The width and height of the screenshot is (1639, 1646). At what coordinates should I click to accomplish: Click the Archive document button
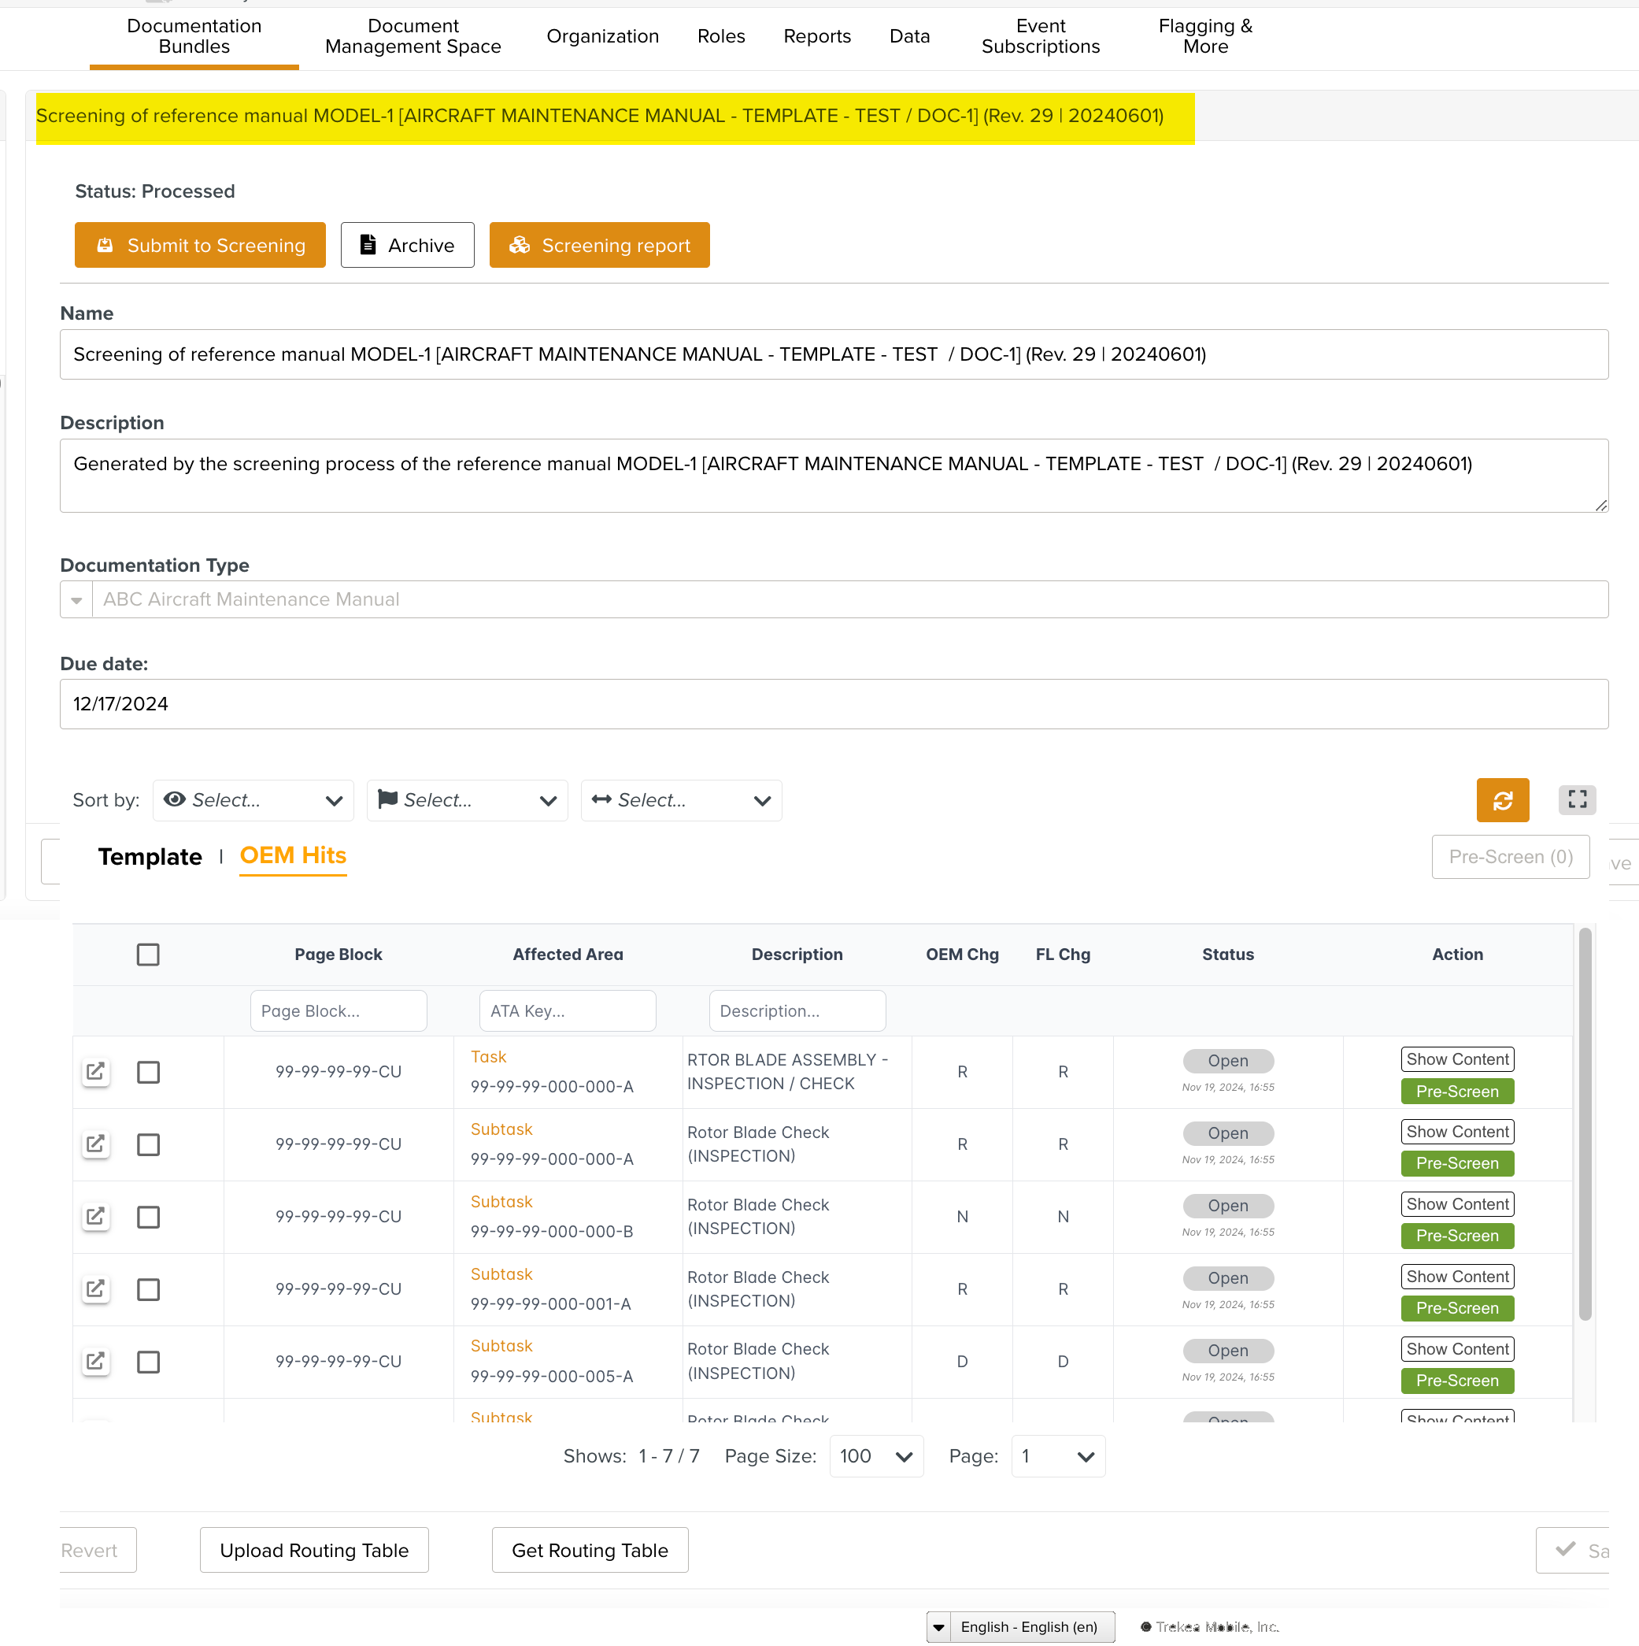(x=407, y=246)
